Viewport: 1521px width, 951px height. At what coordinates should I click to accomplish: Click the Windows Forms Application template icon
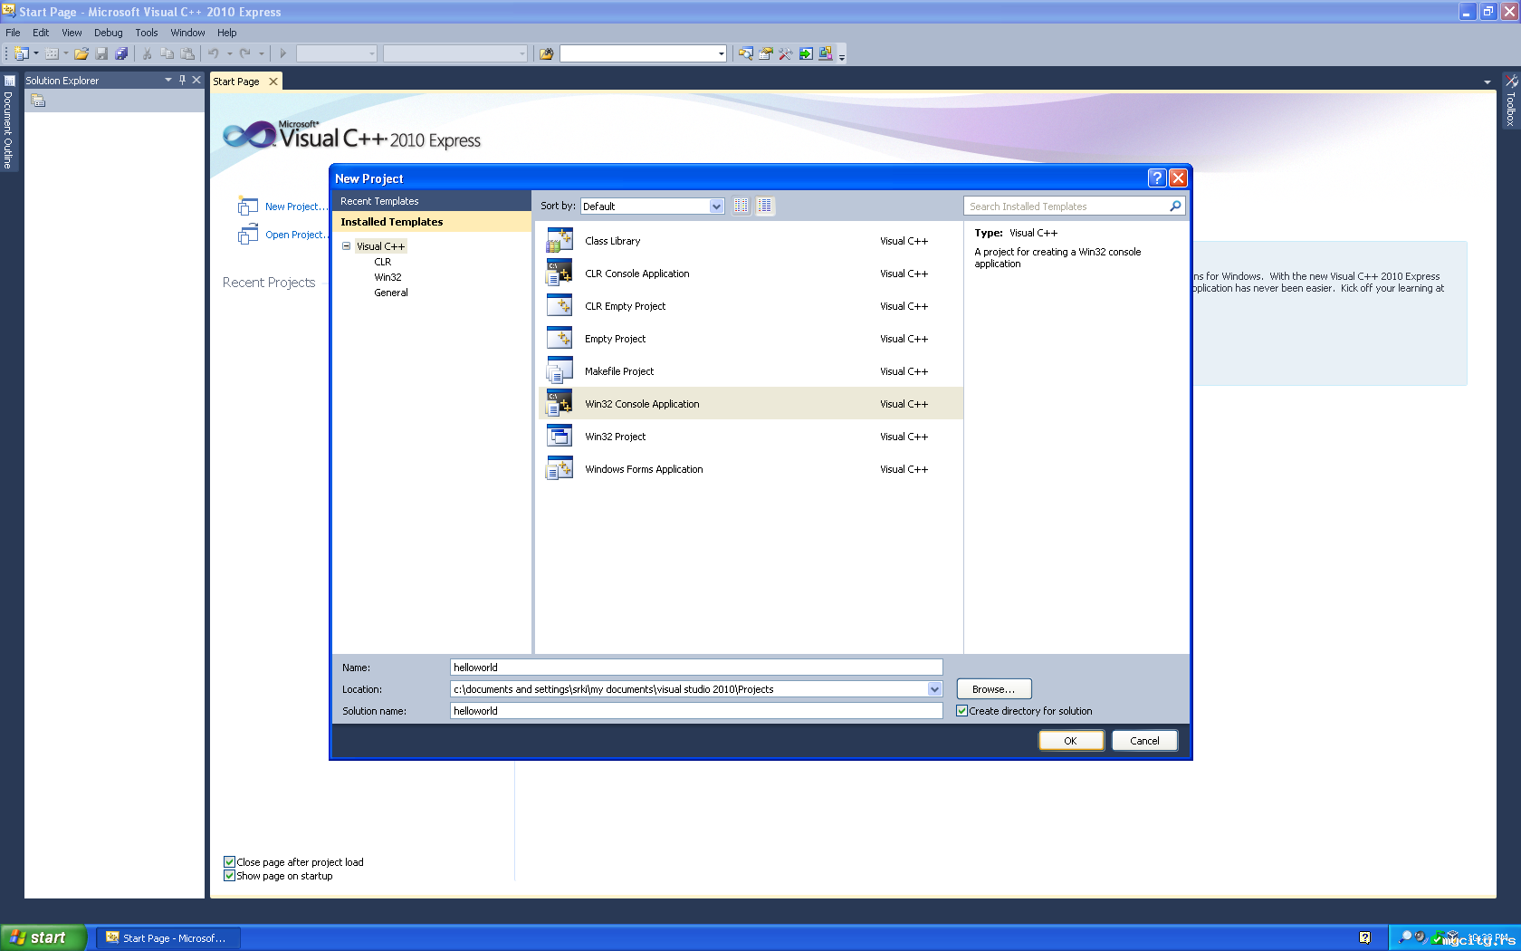click(560, 468)
